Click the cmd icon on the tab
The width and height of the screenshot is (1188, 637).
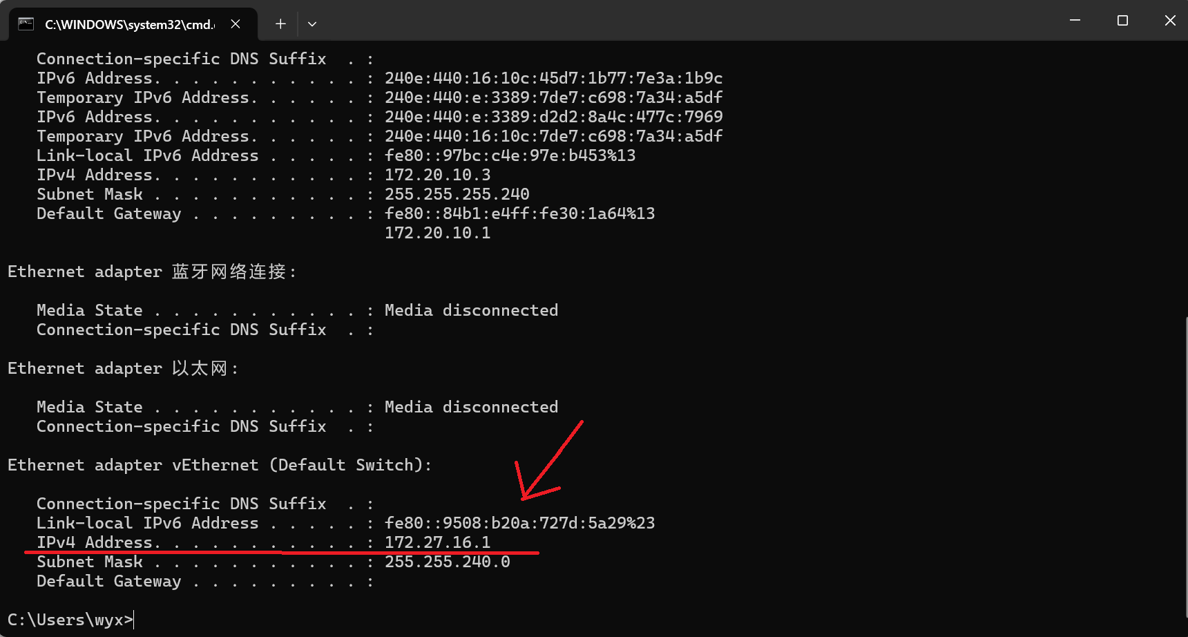[26, 24]
